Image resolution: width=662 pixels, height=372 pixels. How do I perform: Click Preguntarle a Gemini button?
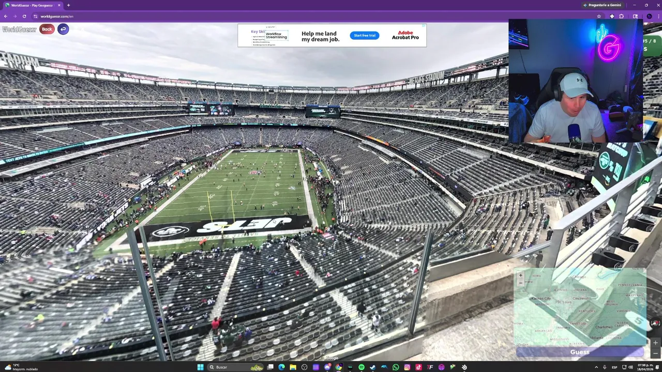pos(602,5)
